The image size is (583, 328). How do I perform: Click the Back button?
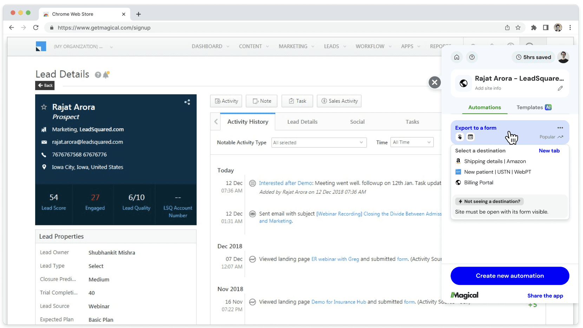pos(45,86)
